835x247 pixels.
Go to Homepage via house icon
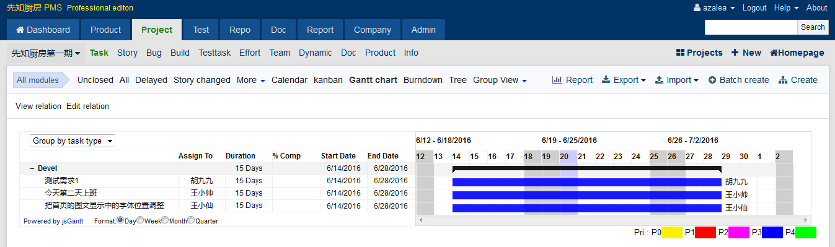click(x=774, y=53)
